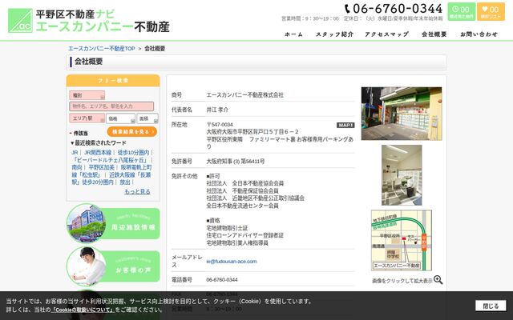Open the 面積 dropdown
Viewport: 513px width, 320px height.
click(x=147, y=118)
